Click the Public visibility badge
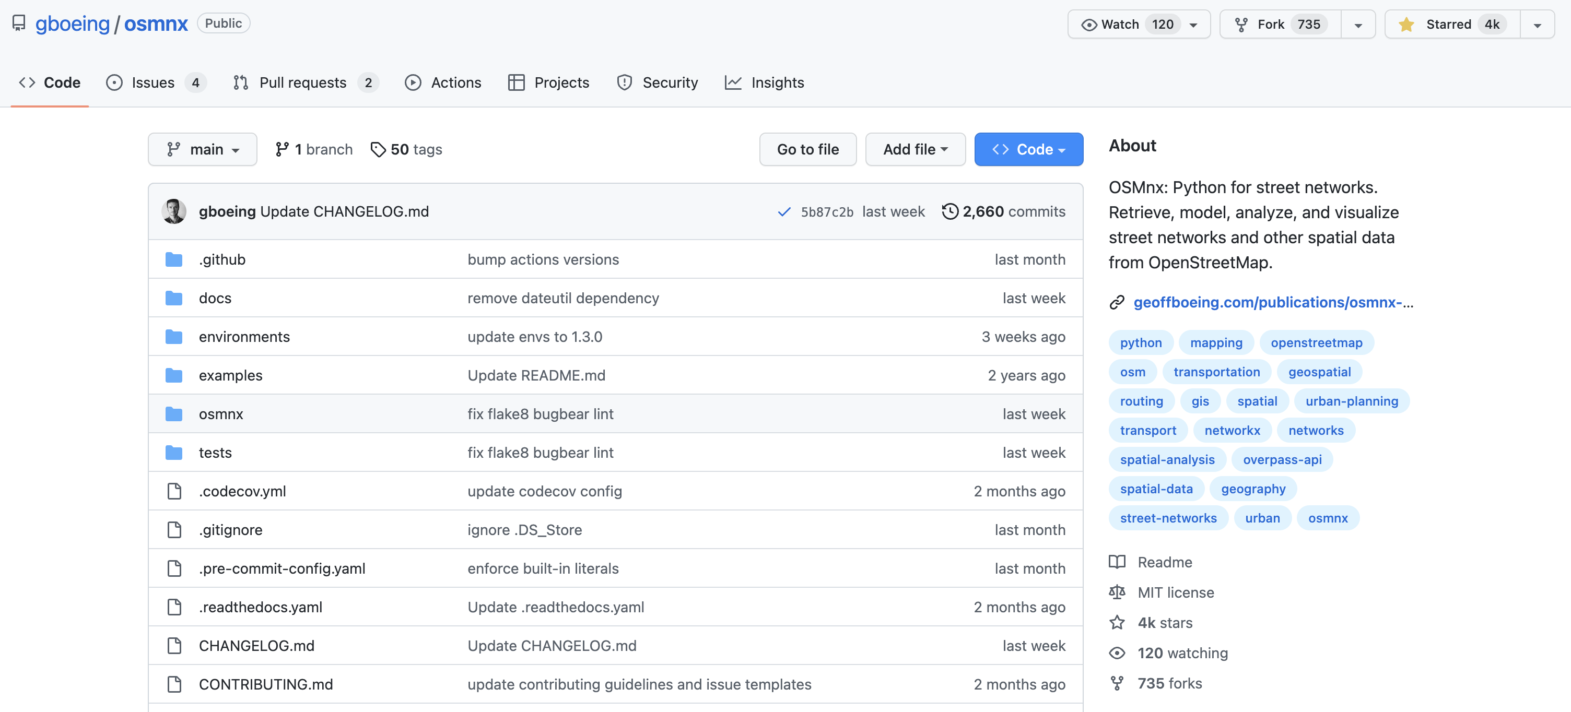This screenshot has width=1571, height=712. pyautogui.click(x=223, y=23)
